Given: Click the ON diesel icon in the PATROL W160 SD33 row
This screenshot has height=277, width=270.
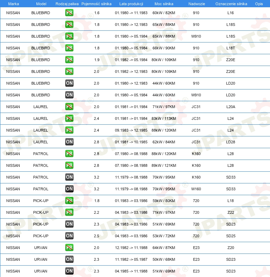Looking at the screenshot, I should 69,189.
